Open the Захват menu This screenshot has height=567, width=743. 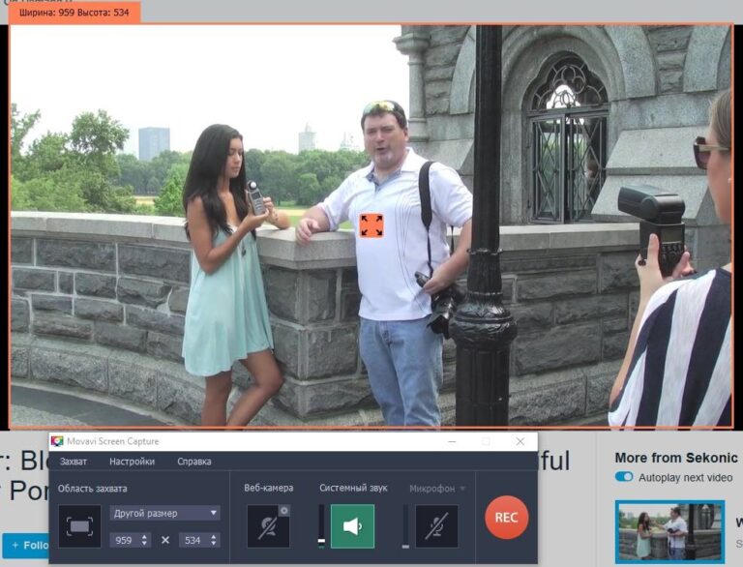pyautogui.click(x=74, y=462)
